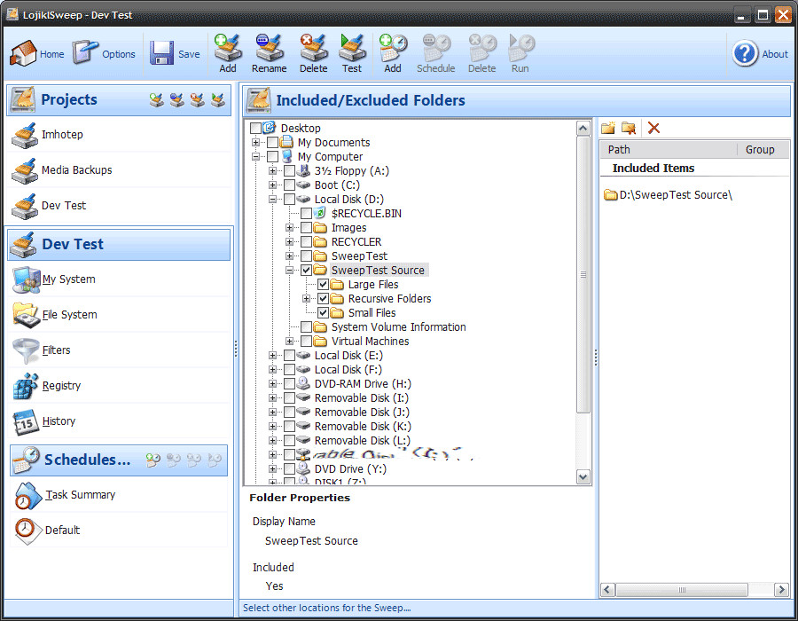The image size is (798, 621).
Task: Collapse the My Computer tree node
Action: click(256, 157)
